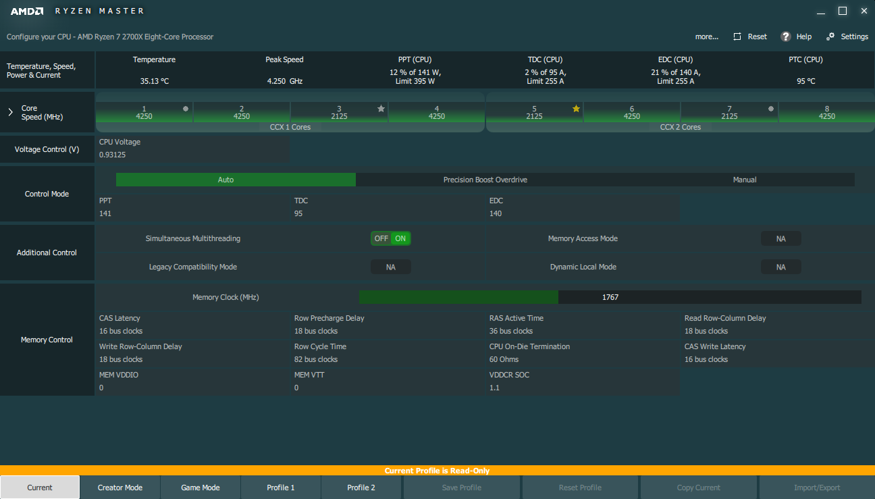Click MEM VDDIO value
Viewport: 875px width, 499px height.
[x=101, y=388]
